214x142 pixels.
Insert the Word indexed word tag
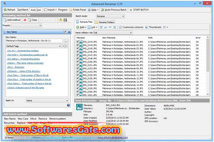click(x=26, y=88)
